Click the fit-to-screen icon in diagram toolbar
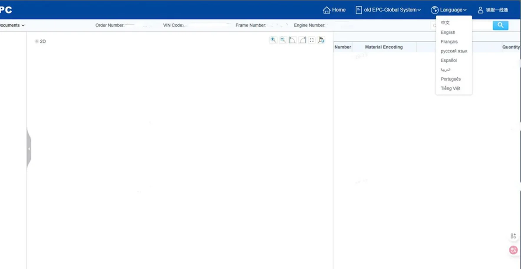 click(312, 40)
